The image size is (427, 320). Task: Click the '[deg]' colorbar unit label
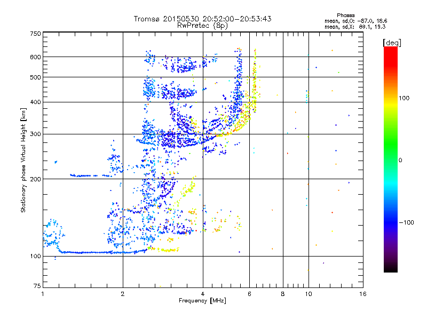(x=392, y=43)
